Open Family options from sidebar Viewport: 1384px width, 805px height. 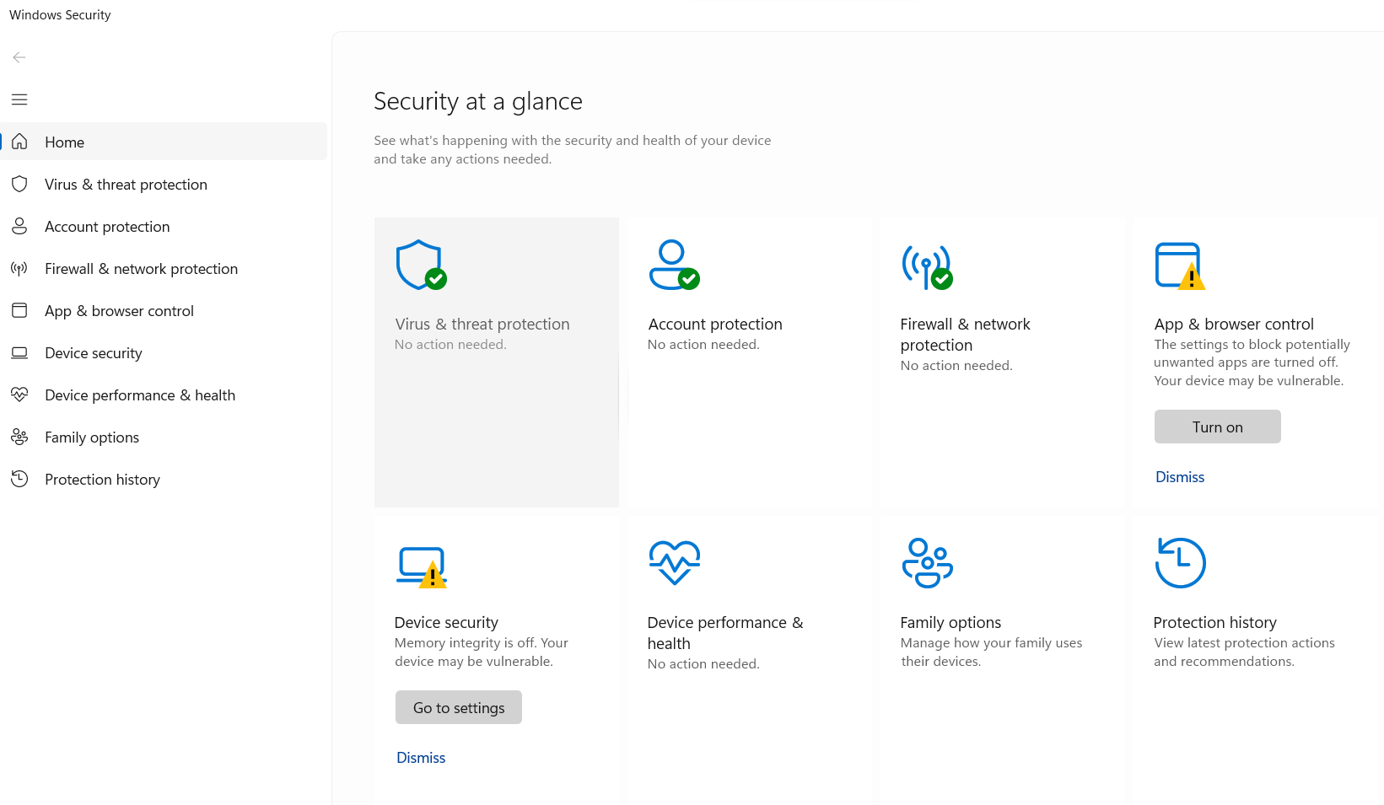pos(164,437)
